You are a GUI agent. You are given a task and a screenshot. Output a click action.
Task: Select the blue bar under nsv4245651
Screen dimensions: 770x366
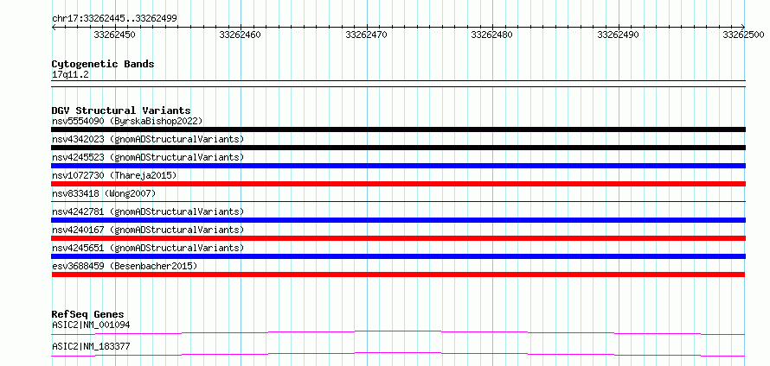[x=398, y=256]
